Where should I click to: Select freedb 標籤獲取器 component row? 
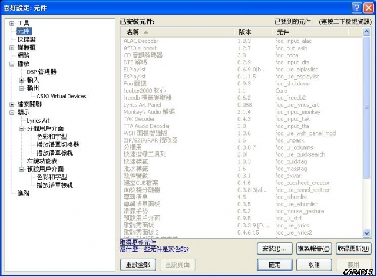[242, 98]
